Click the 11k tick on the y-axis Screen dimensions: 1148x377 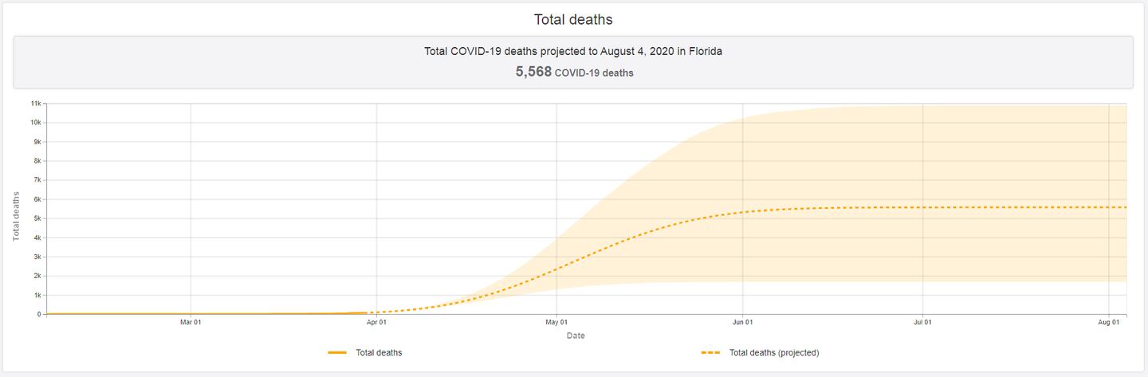click(36, 104)
